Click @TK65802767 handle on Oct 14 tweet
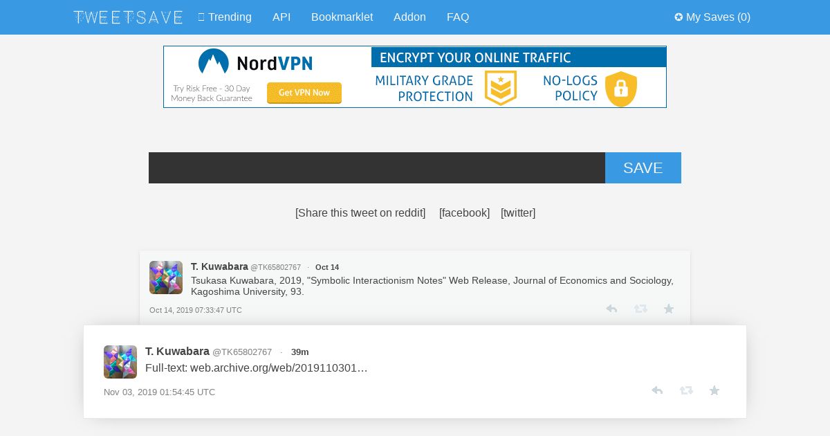This screenshot has height=436, width=830. point(275,267)
